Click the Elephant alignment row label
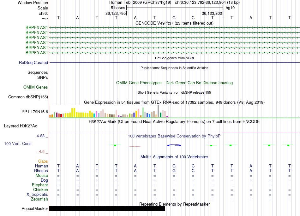 (x=40, y=185)
